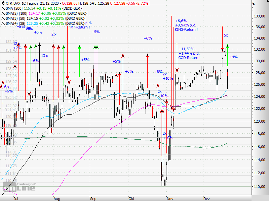Click the line icon before SMA(2) [100]
This screenshot has width=269, height=201.
pos(3,13)
